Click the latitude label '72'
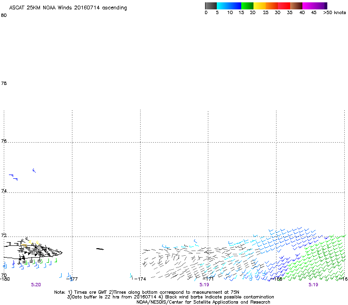The image size is (348, 305). pyautogui.click(x=4, y=235)
